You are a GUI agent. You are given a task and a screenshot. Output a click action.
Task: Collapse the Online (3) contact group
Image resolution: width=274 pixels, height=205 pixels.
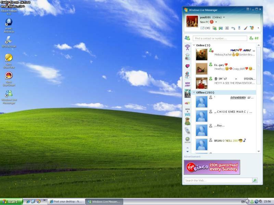194,45
